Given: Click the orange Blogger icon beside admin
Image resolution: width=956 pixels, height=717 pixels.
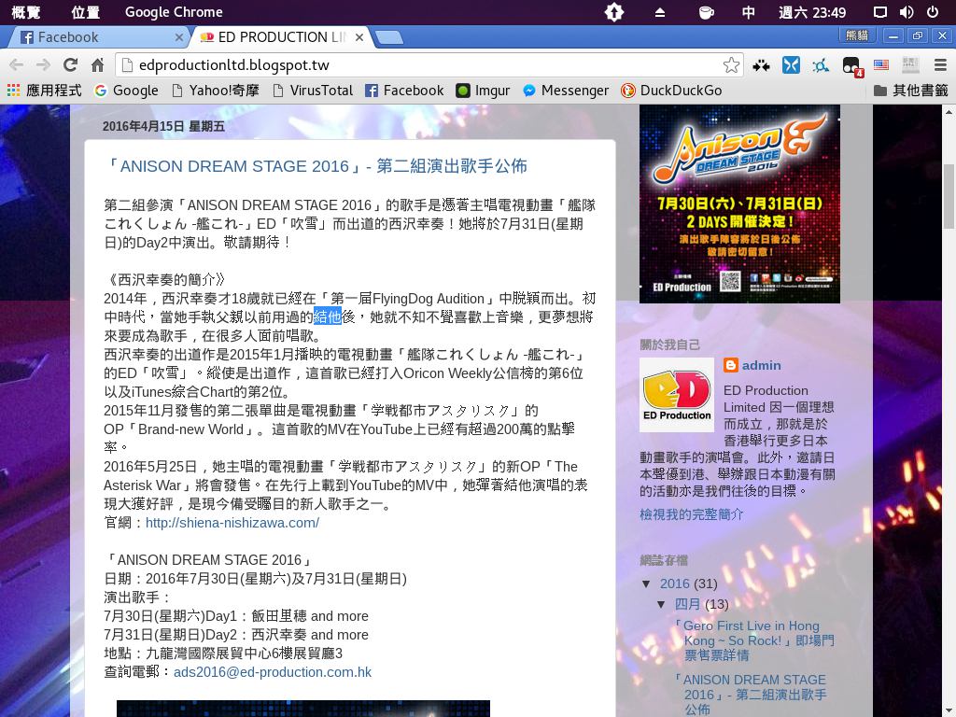Looking at the screenshot, I should tap(730, 365).
